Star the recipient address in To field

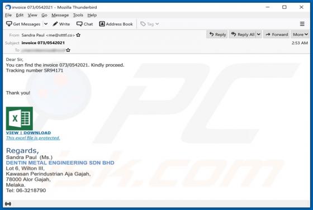point(68,50)
